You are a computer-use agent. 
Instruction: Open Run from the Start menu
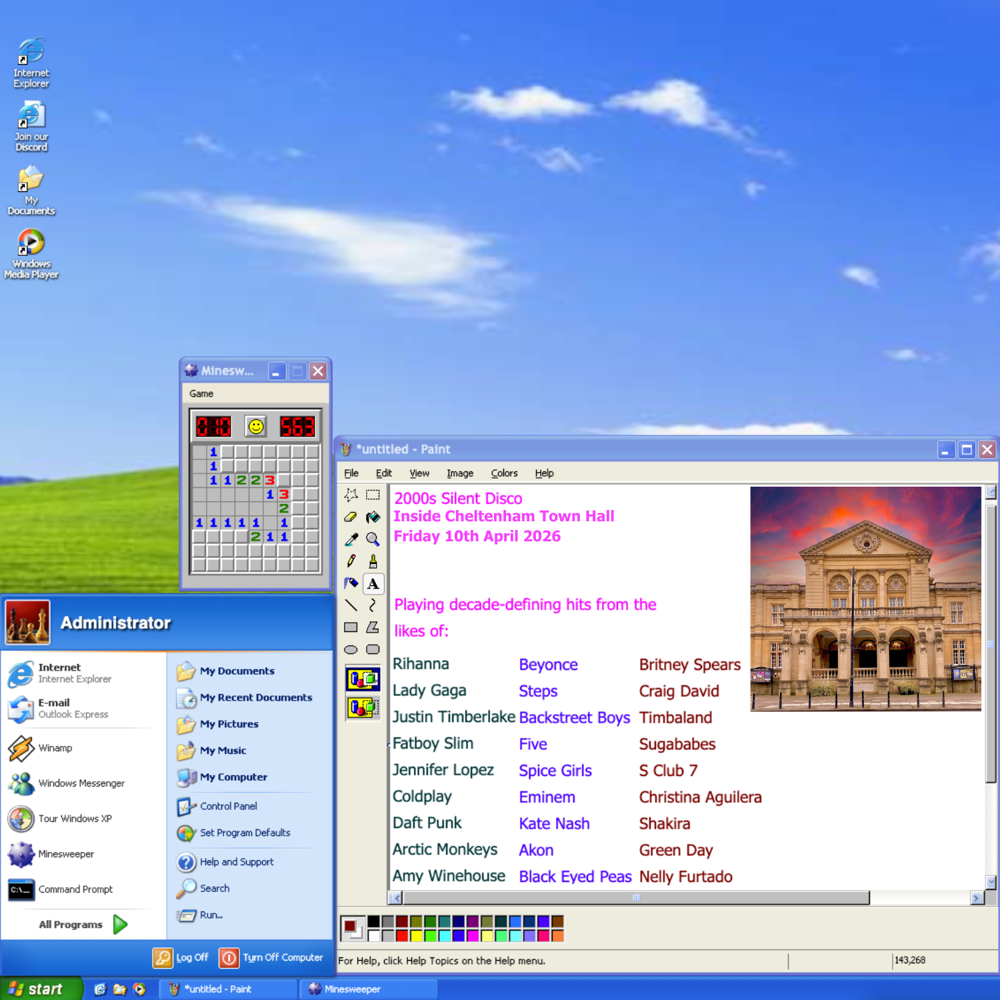201,915
